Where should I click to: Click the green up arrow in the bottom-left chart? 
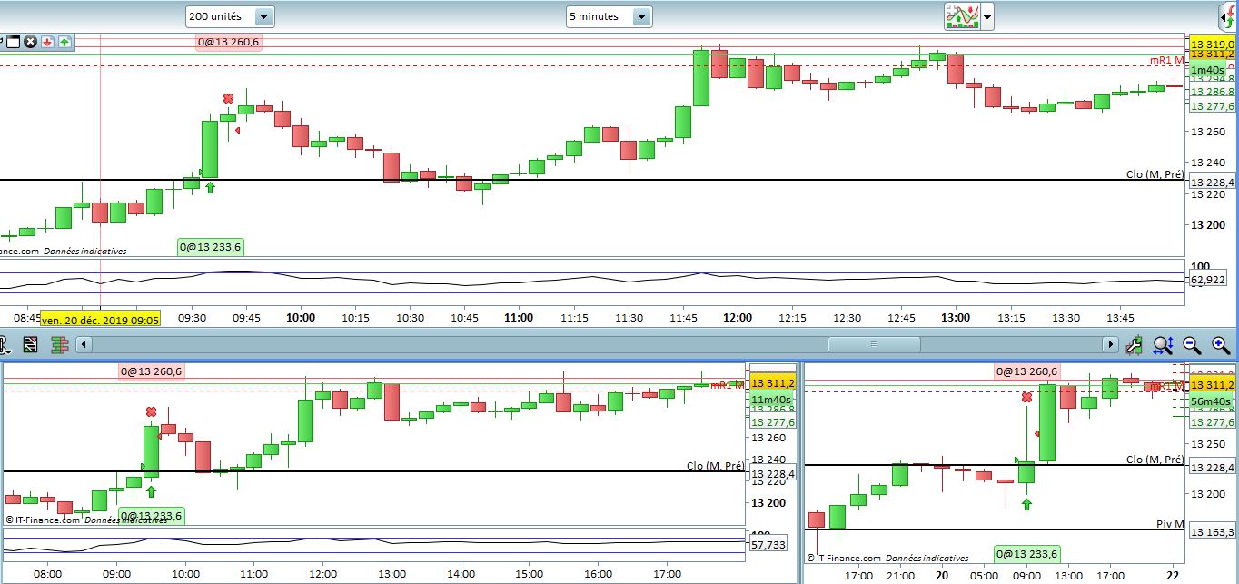pyautogui.click(x=151, y=491)
